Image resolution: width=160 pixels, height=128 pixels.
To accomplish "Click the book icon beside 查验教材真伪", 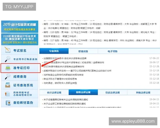I will pos(8,103).
